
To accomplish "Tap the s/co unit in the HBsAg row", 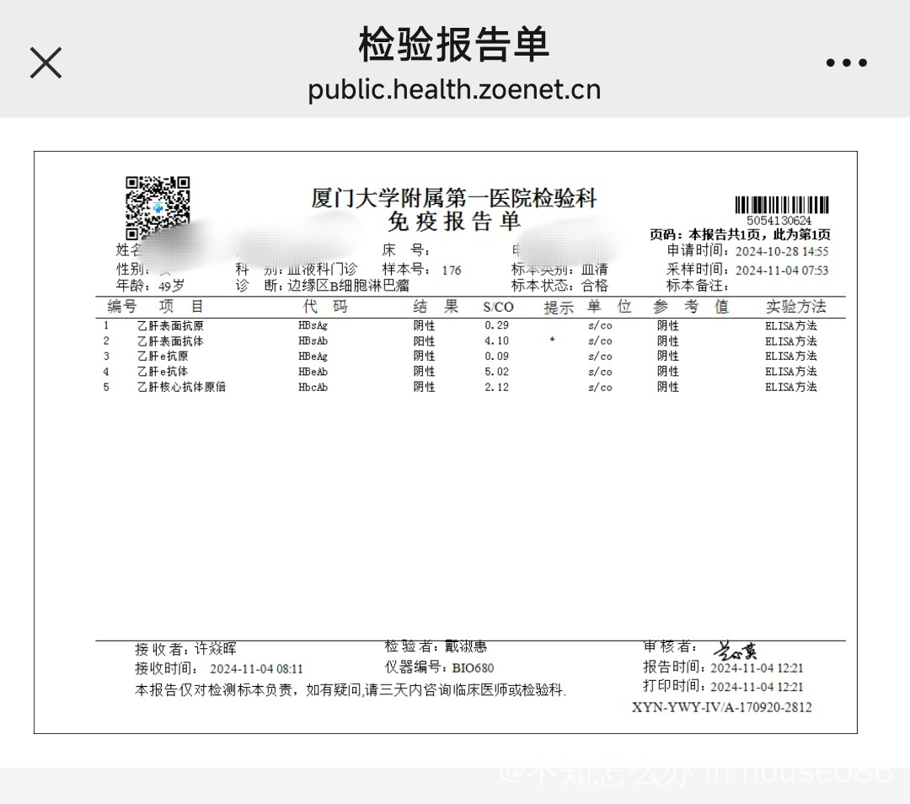I will (x=600, y=325).
